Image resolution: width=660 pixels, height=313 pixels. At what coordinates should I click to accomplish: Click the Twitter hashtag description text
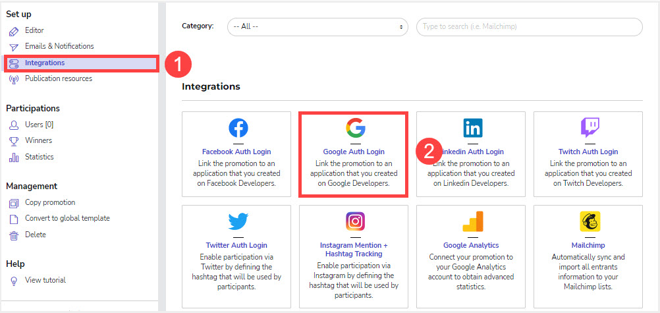pyautogui.click(x=236, y=272)
